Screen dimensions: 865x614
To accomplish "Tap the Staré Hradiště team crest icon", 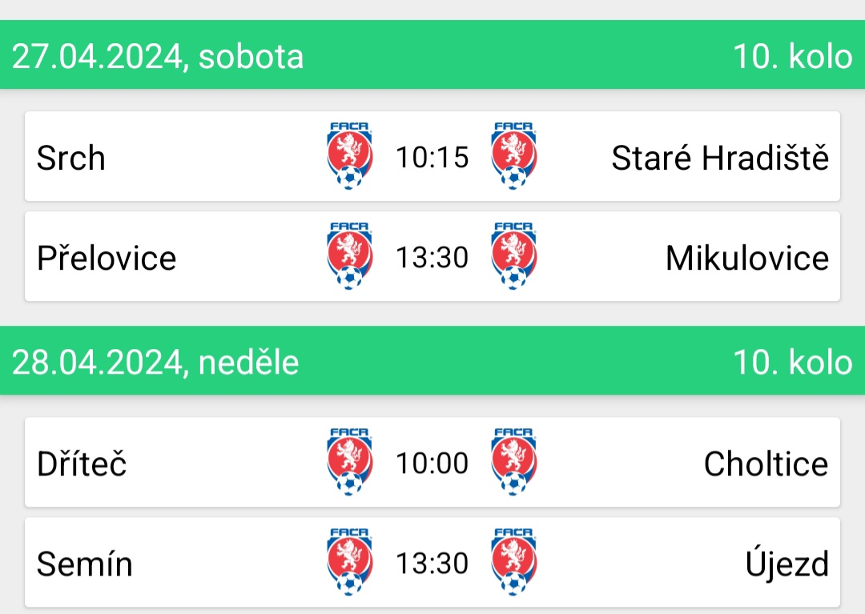I will [513, 157].
